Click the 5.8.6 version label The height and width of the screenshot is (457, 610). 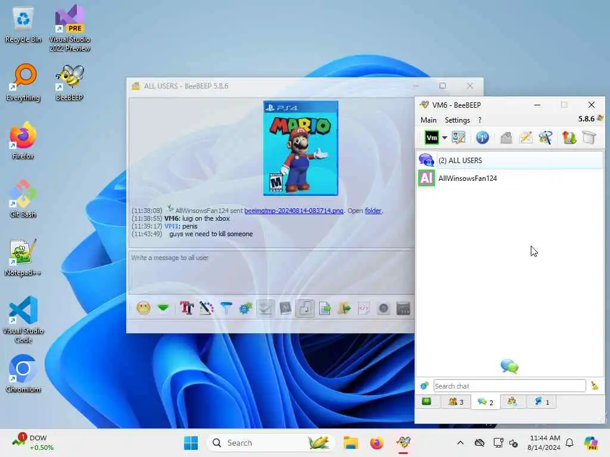coord(586,119)
